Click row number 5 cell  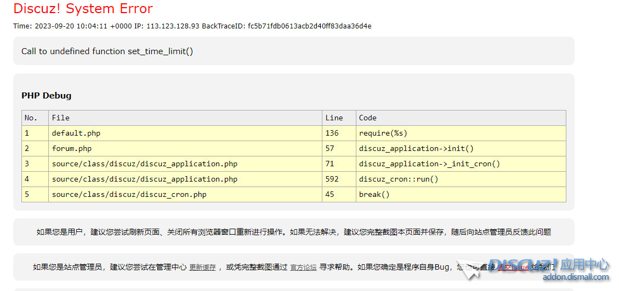pyautogui.click(x=35, y=195)
